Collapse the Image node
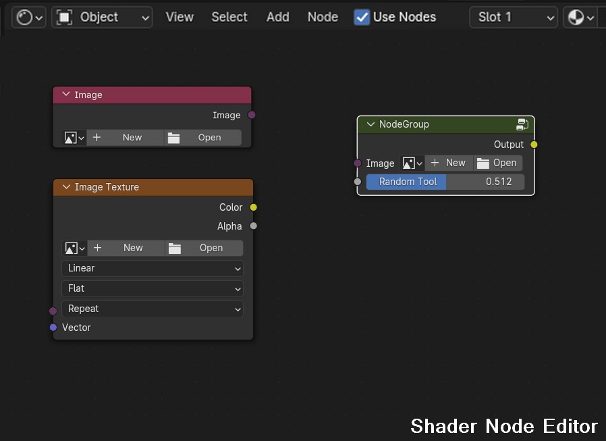This screenshot has width=606, height=441. tap(66, 95)
